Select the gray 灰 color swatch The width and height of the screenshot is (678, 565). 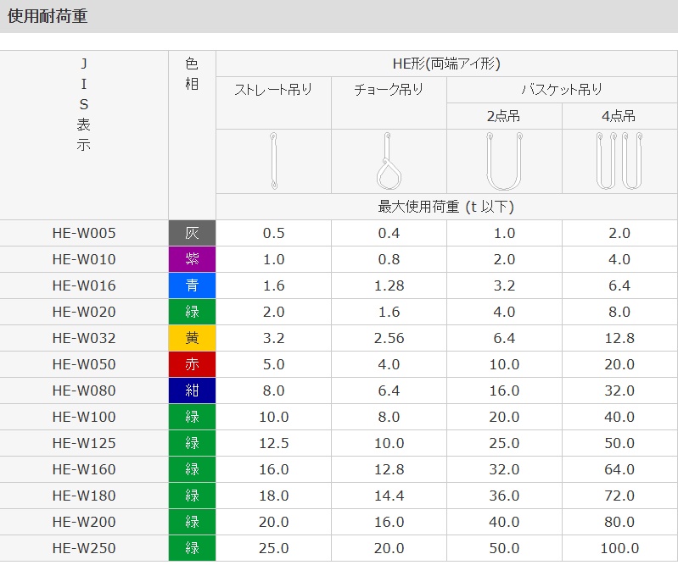tap(193, 233)
